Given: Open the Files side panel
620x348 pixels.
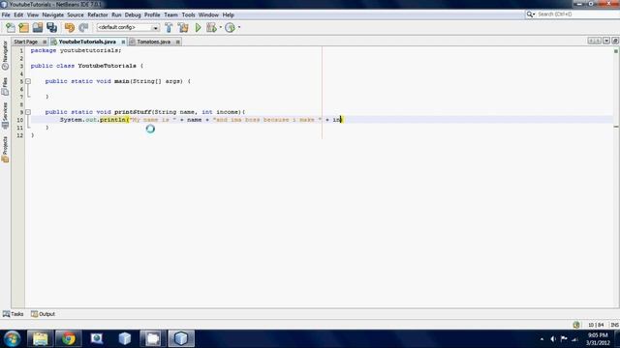Looking at the screenshot, I should [x=5, y=86].
